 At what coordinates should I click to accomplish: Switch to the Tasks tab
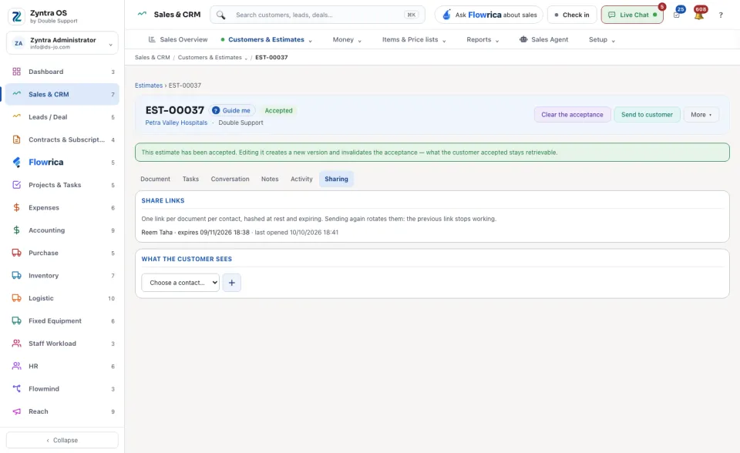[x=190, y=179]
